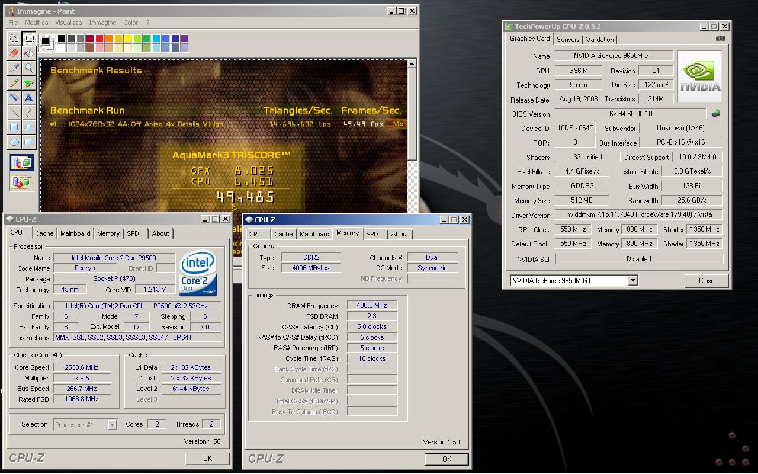
Task: Open the Modifica menu in Paint
Action: (37, 23)
